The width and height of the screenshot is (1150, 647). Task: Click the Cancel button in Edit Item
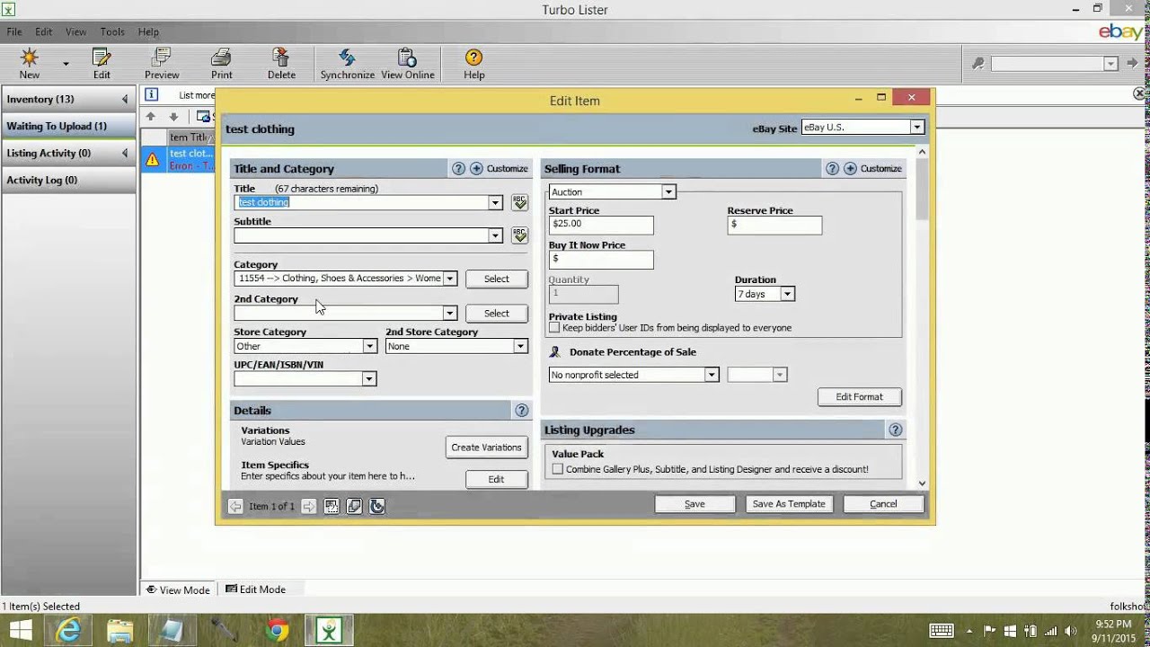tap(883, 504)
